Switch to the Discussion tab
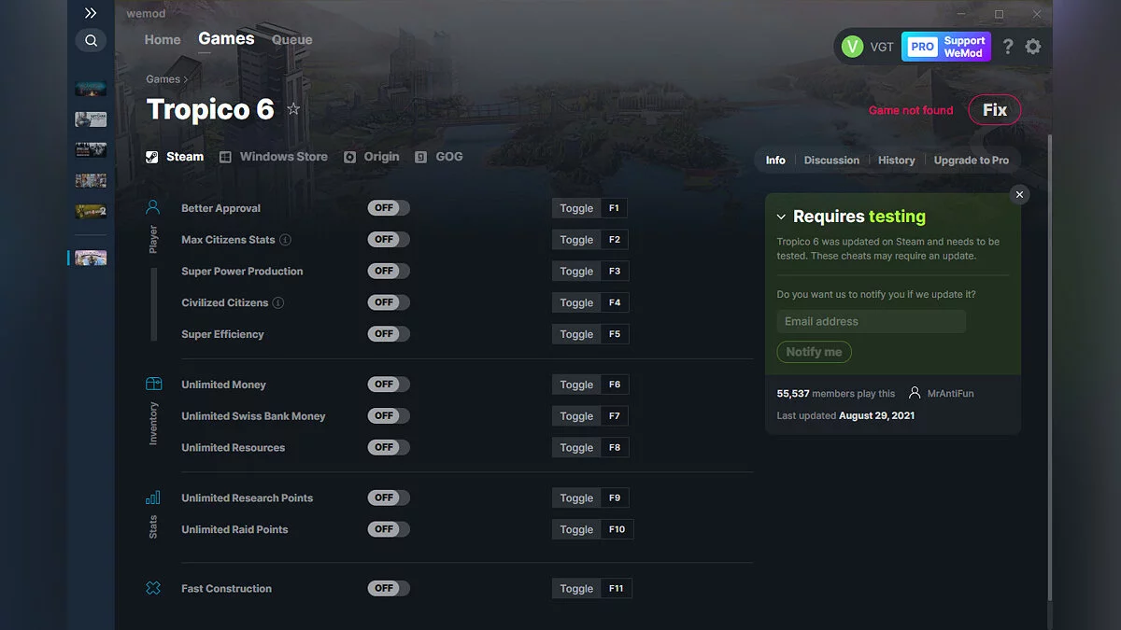Screen dimensions: 1121x630 pyautogui.click(x=831, y=161)
